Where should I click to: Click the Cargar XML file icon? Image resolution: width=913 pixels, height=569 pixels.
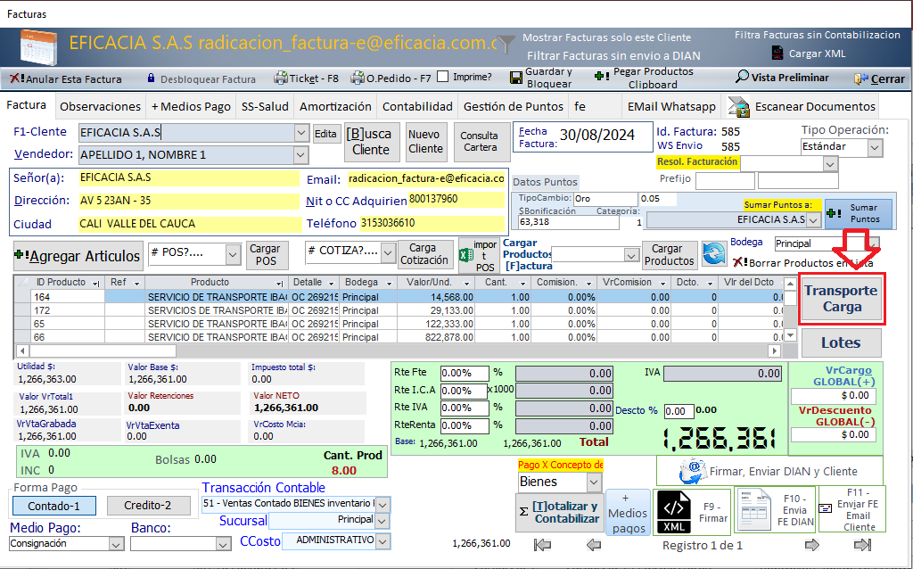[777, 53]
